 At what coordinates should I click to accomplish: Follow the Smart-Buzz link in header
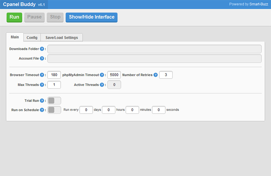pyautogui.click(x=258, y=4)
